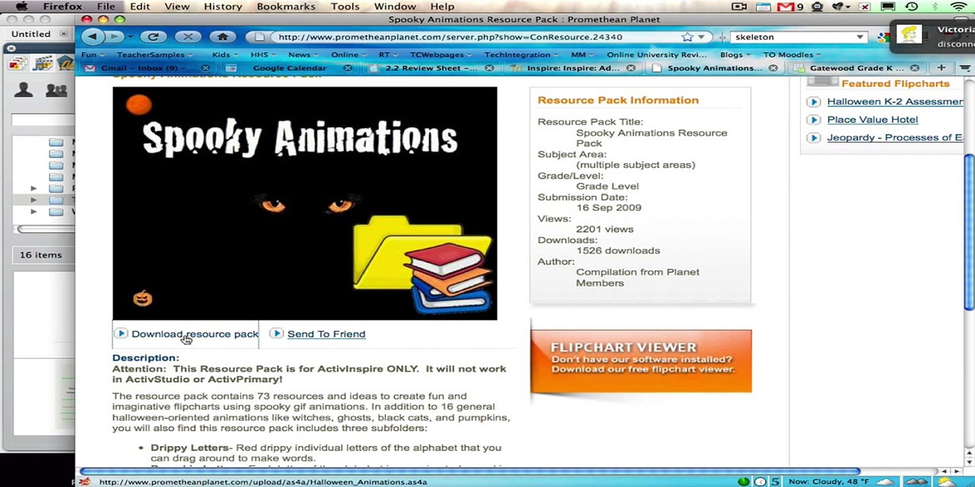Viewport: 975px width, 487px height.
Task: Click the Send To Friend link
Action: point(326,333)
